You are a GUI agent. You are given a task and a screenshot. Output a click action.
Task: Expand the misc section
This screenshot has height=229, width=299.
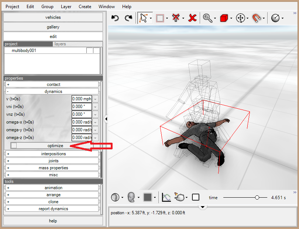(52, 175)
